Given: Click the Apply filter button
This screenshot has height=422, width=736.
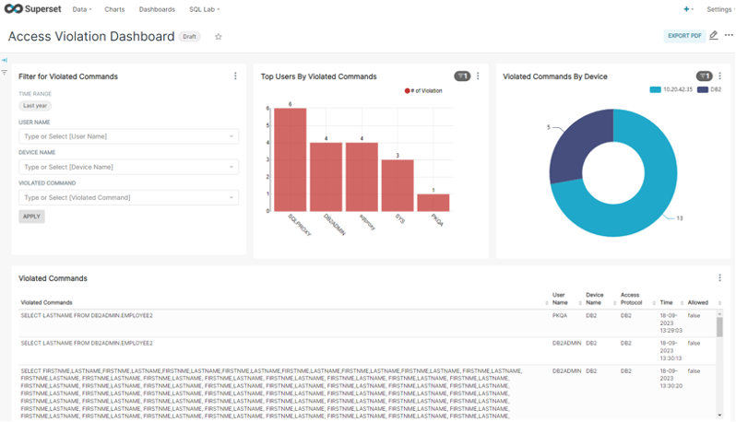Looking at the screenshot, I should point(31,217).
